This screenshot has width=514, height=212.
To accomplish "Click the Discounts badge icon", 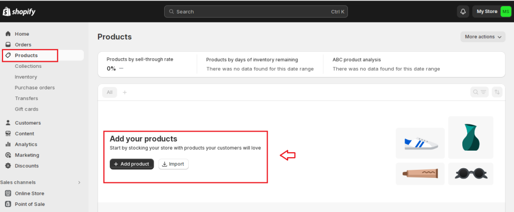I will point(8,166).
